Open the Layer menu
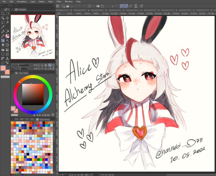This screenshot has width=216, height=176. point(33,2)
